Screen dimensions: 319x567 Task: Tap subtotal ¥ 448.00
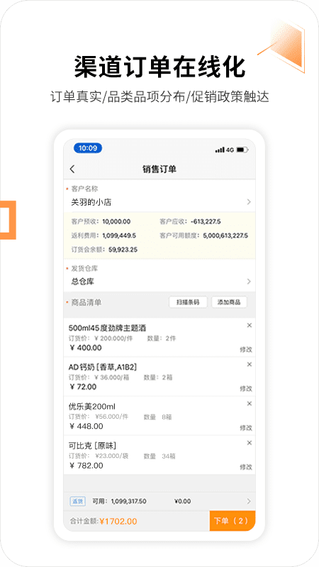click(x=86, y=427)
